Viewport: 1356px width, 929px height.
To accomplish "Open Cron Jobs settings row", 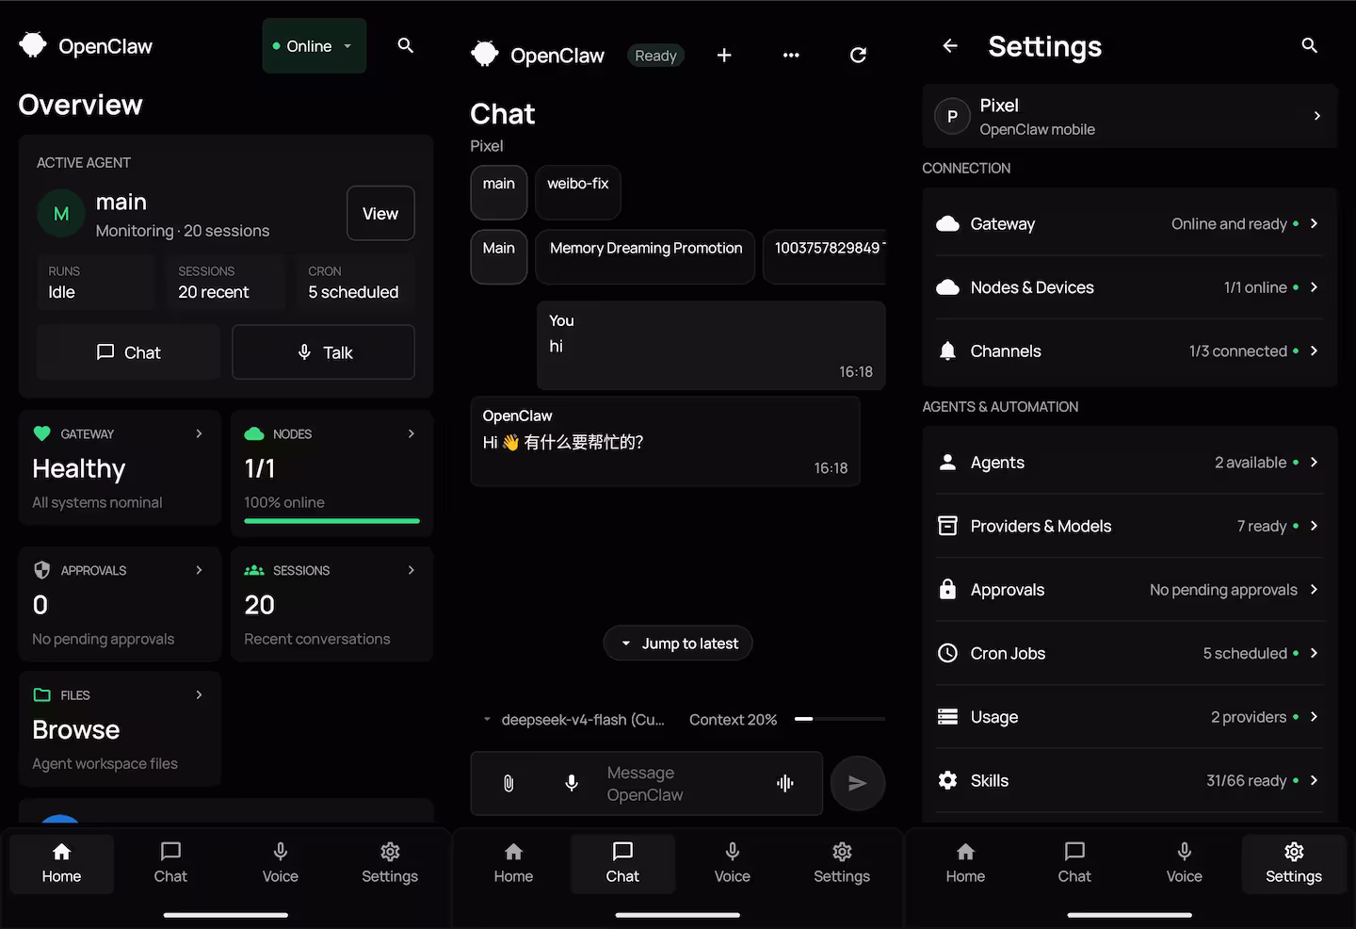I will point(1130,653).
